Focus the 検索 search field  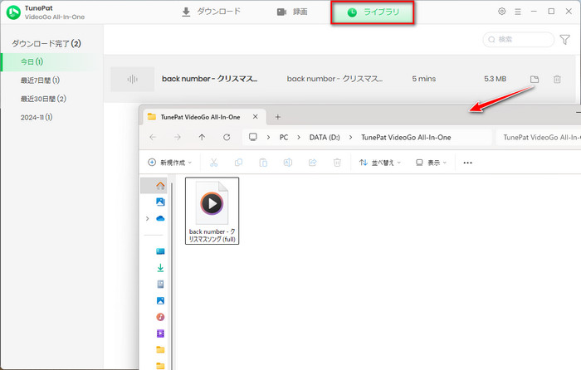[x=519, y=39]
